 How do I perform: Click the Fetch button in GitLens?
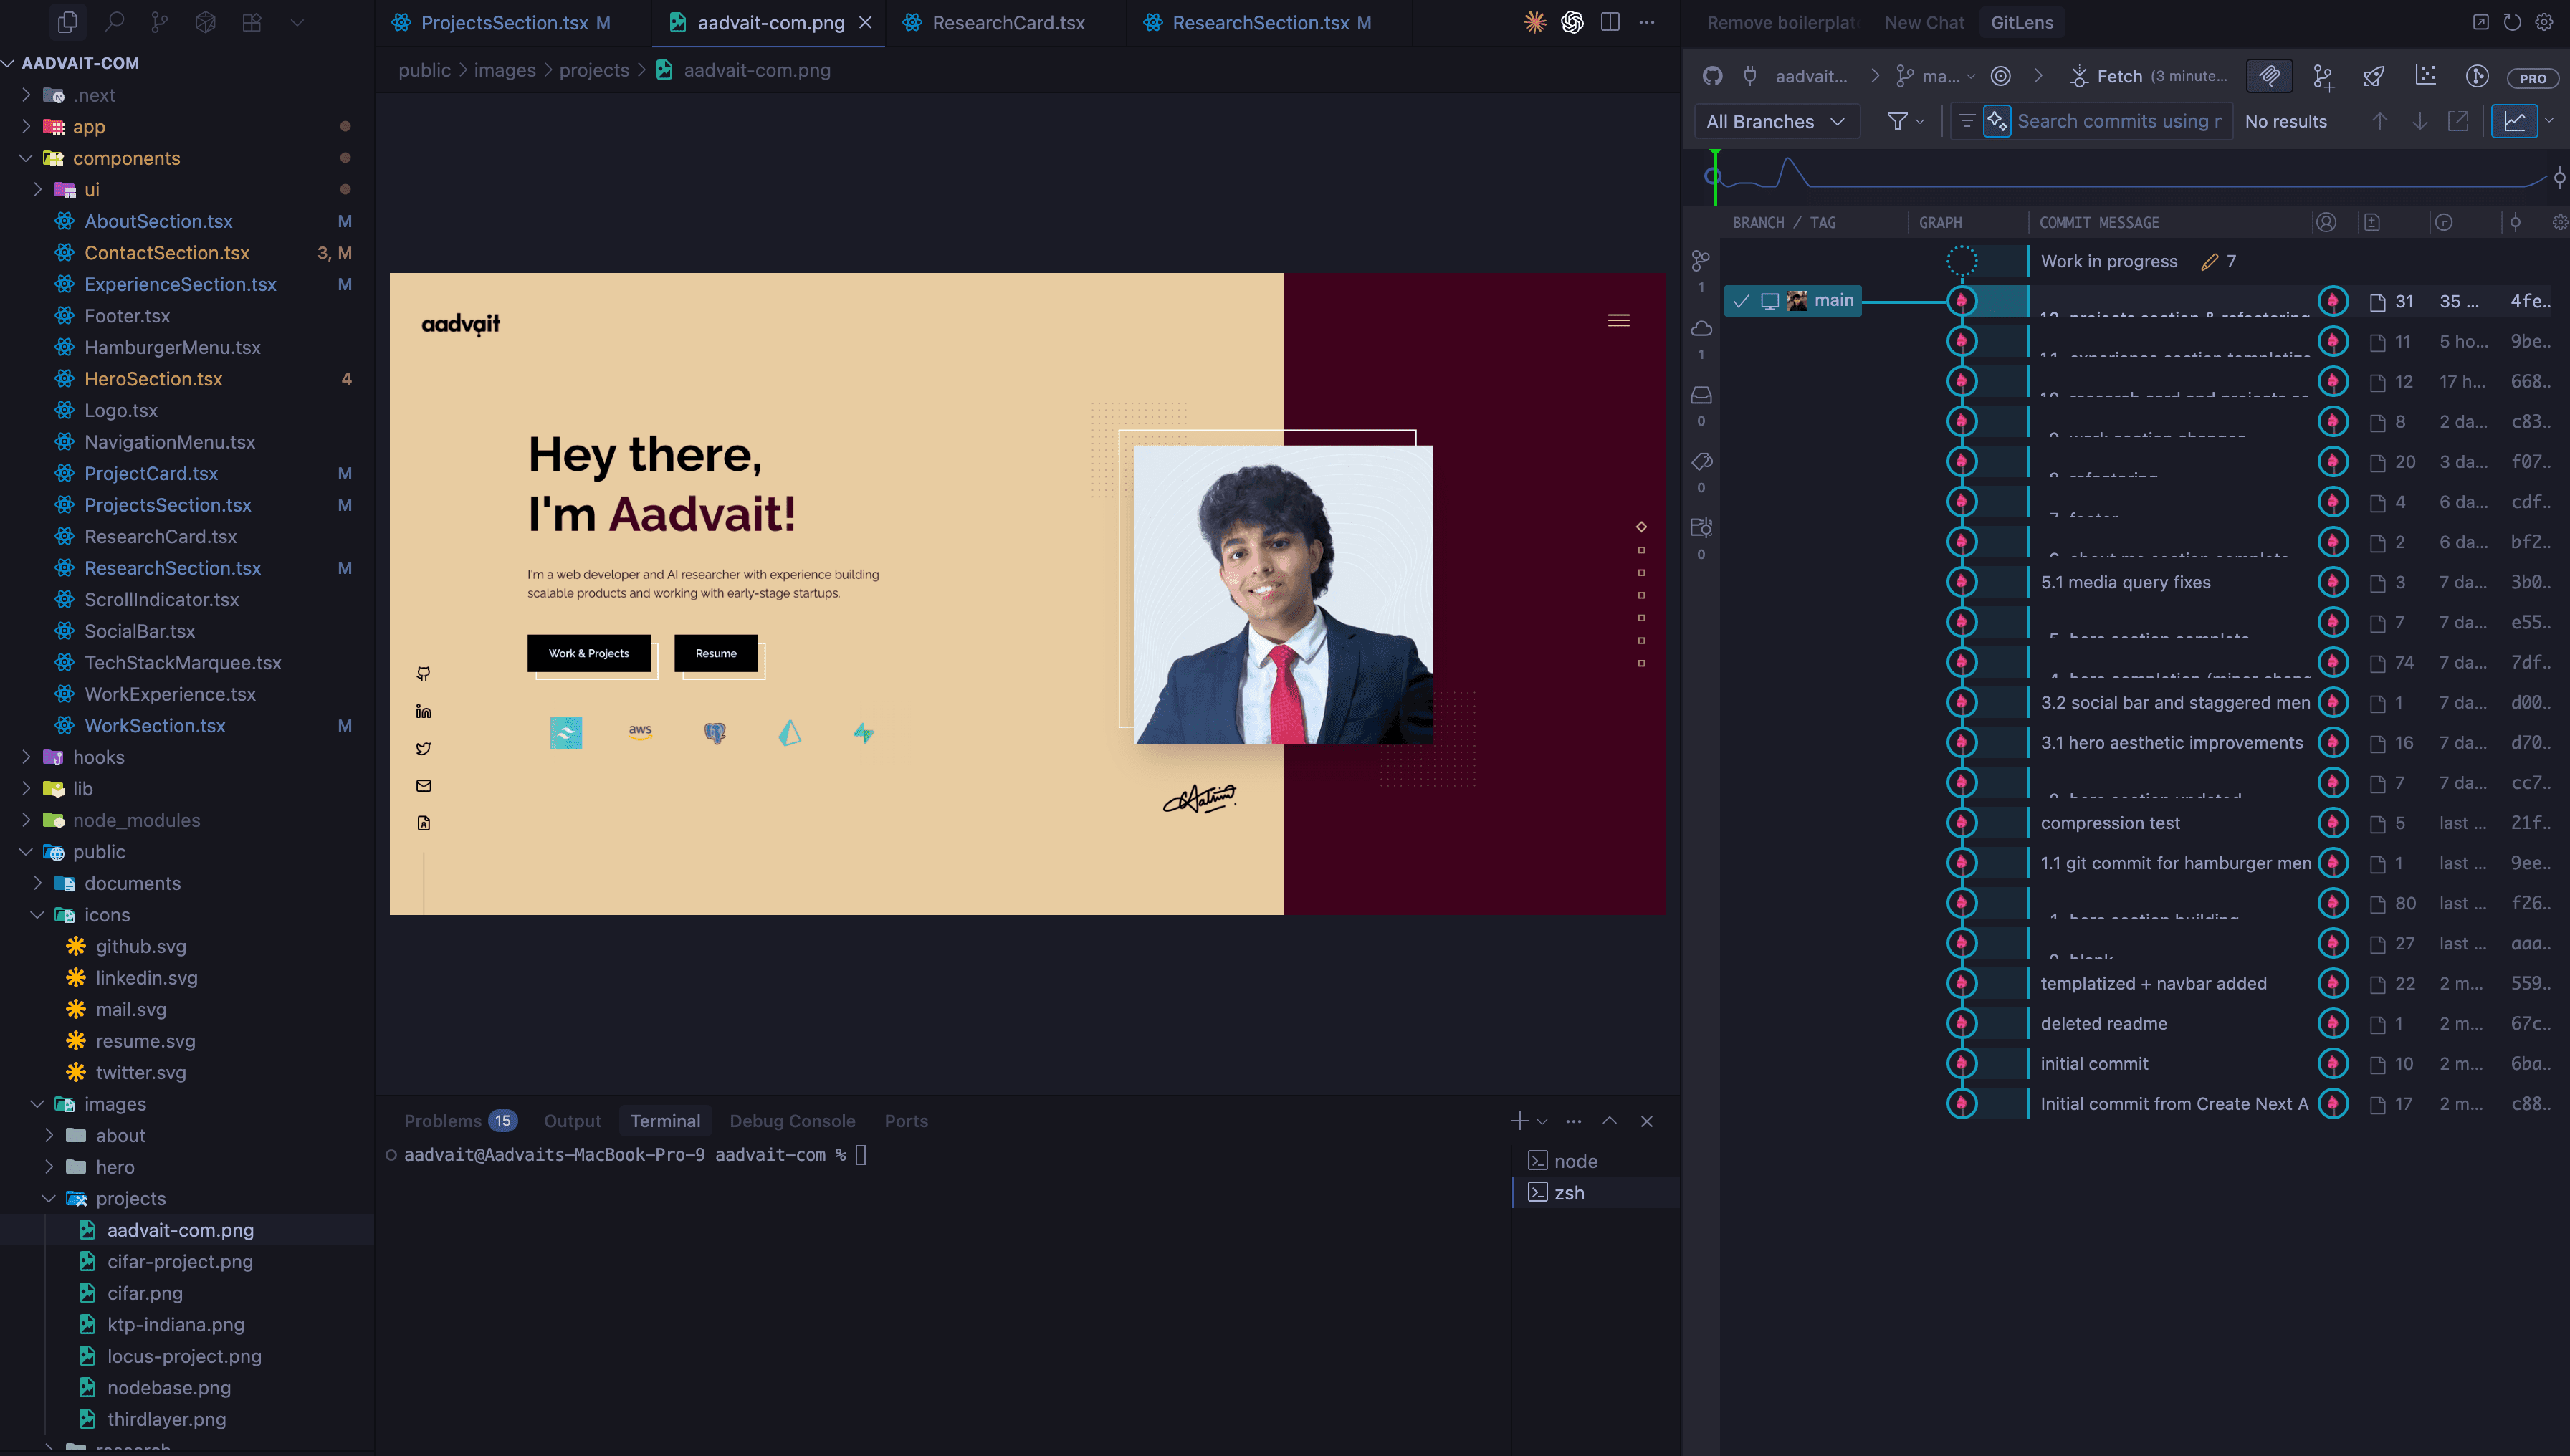2117,76
